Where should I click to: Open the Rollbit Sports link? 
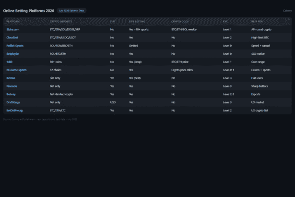click(15, 46)
